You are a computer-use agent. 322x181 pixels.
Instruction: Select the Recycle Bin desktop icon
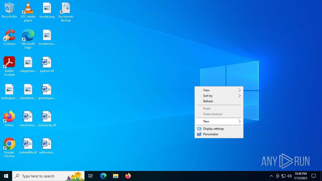pyautogui.click(x=9, y=11)
